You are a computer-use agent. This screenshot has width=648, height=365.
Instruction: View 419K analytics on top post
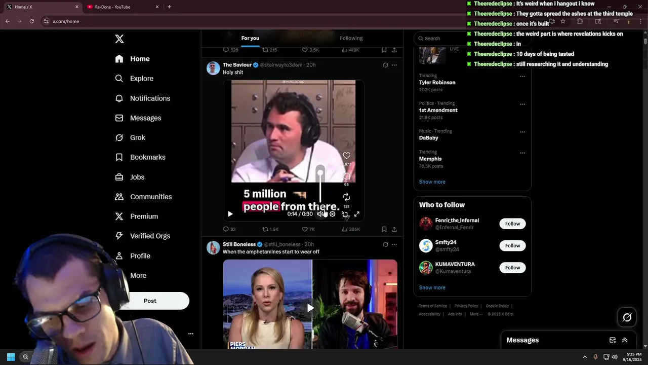pos(350,50)
